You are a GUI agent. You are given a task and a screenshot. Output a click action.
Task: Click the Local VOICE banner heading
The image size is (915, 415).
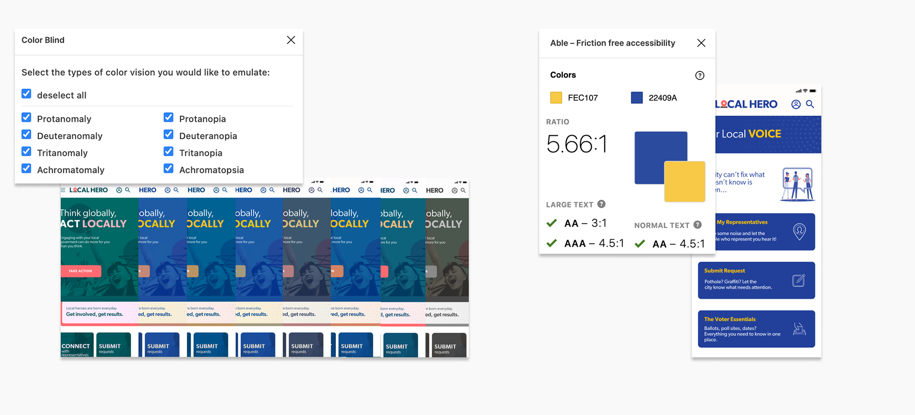748,134
